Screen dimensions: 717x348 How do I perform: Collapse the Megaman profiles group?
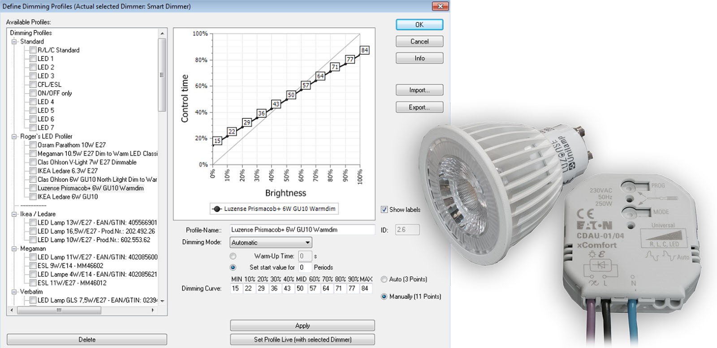[x=14, y=249]
